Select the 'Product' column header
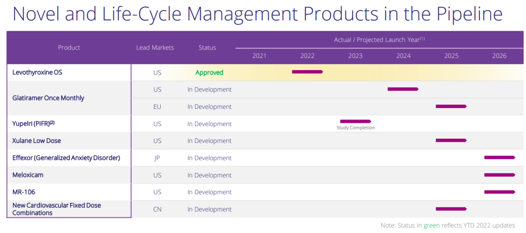The height and width of the screenshot is (233, 526). point(69,48)
